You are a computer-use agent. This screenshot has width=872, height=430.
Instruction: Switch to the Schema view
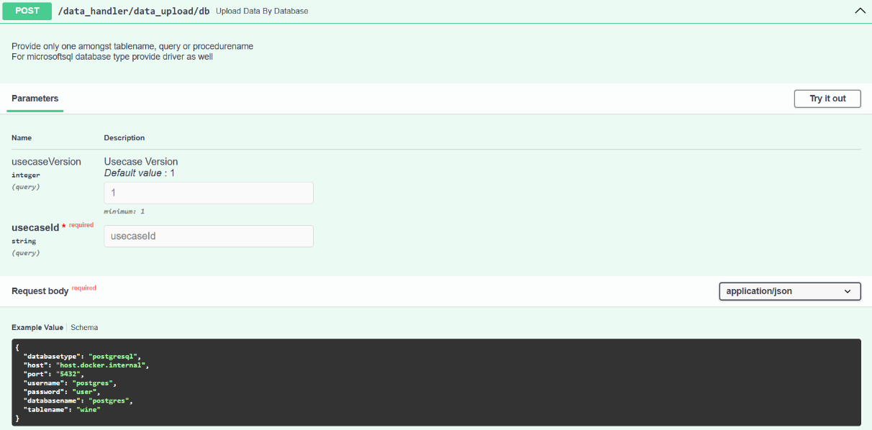84,327
